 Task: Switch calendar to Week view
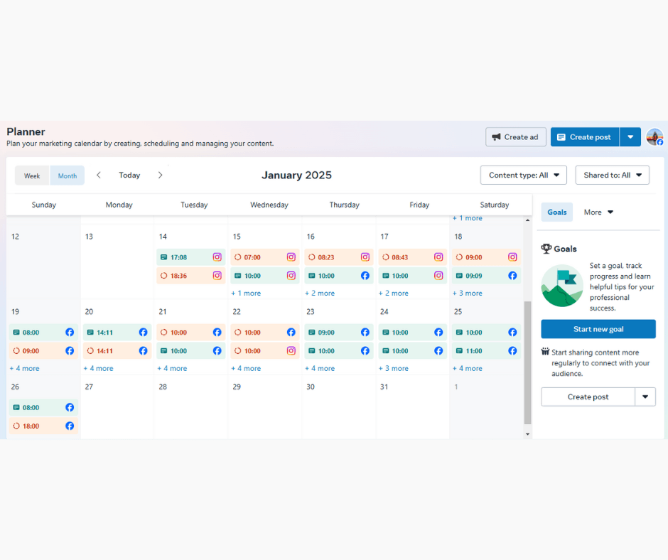[32, 176]
